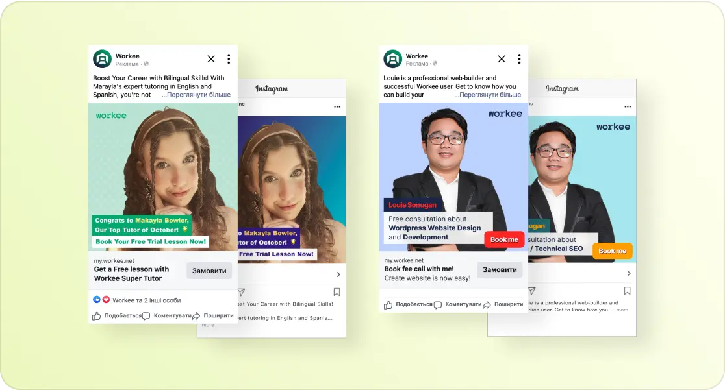This screenshot has height=390, width=725.
Task: Open the three-dot menu on the web-builder ad
Action: pyautogui.click(x=519, y=58)
